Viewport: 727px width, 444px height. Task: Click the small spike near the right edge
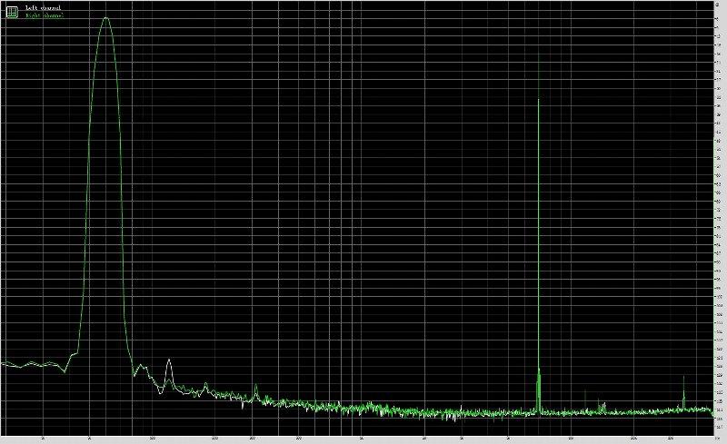[683, 377]
